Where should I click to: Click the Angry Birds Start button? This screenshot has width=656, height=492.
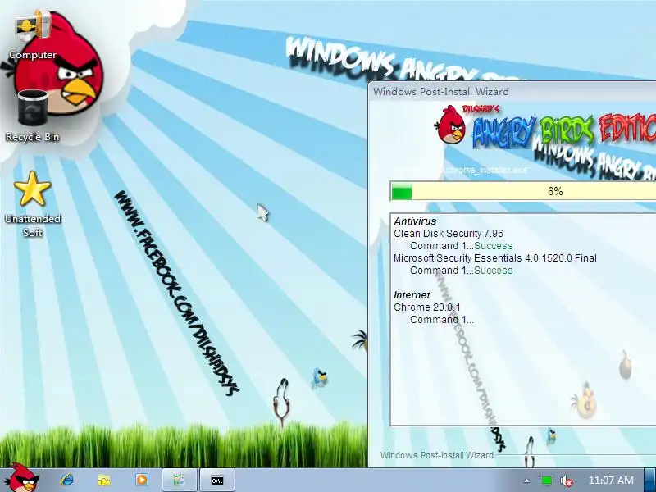(24, 478)
